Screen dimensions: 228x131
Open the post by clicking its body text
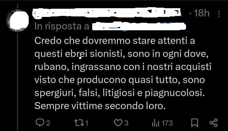pyautogui.click(x=122, y=73)
